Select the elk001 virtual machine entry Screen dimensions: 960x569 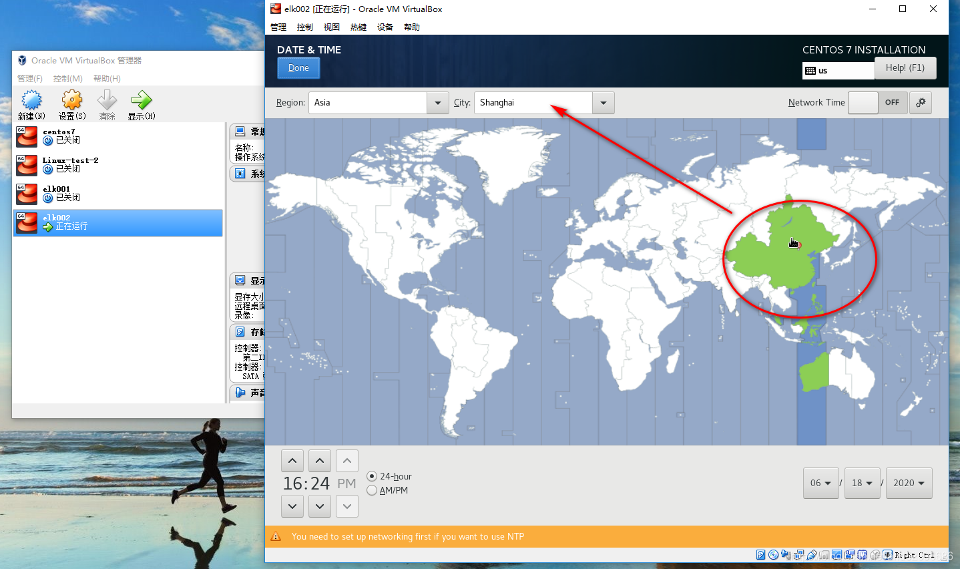(x=118, y=194)
